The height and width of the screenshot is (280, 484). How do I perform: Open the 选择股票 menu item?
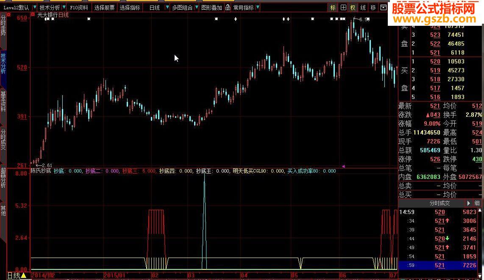click(x=104, y=8)
